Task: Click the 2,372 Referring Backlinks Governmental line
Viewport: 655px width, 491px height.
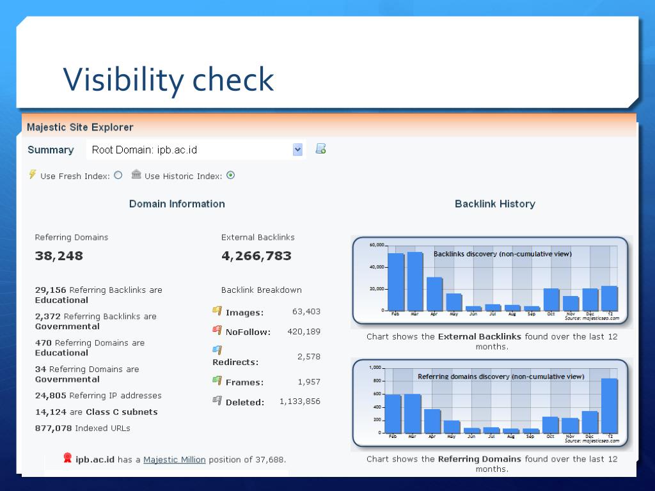Action: tap(96, 321)
